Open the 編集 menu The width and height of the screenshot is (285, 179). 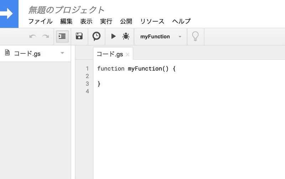66,21
